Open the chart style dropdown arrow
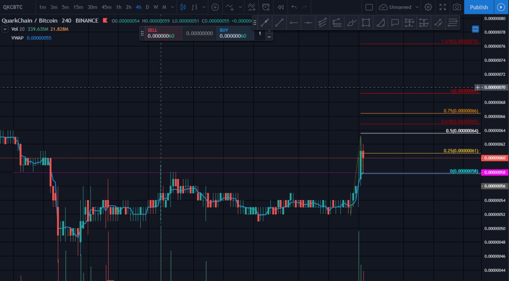The height and width of the screenshot is (281, 509). tap(204, 7)
